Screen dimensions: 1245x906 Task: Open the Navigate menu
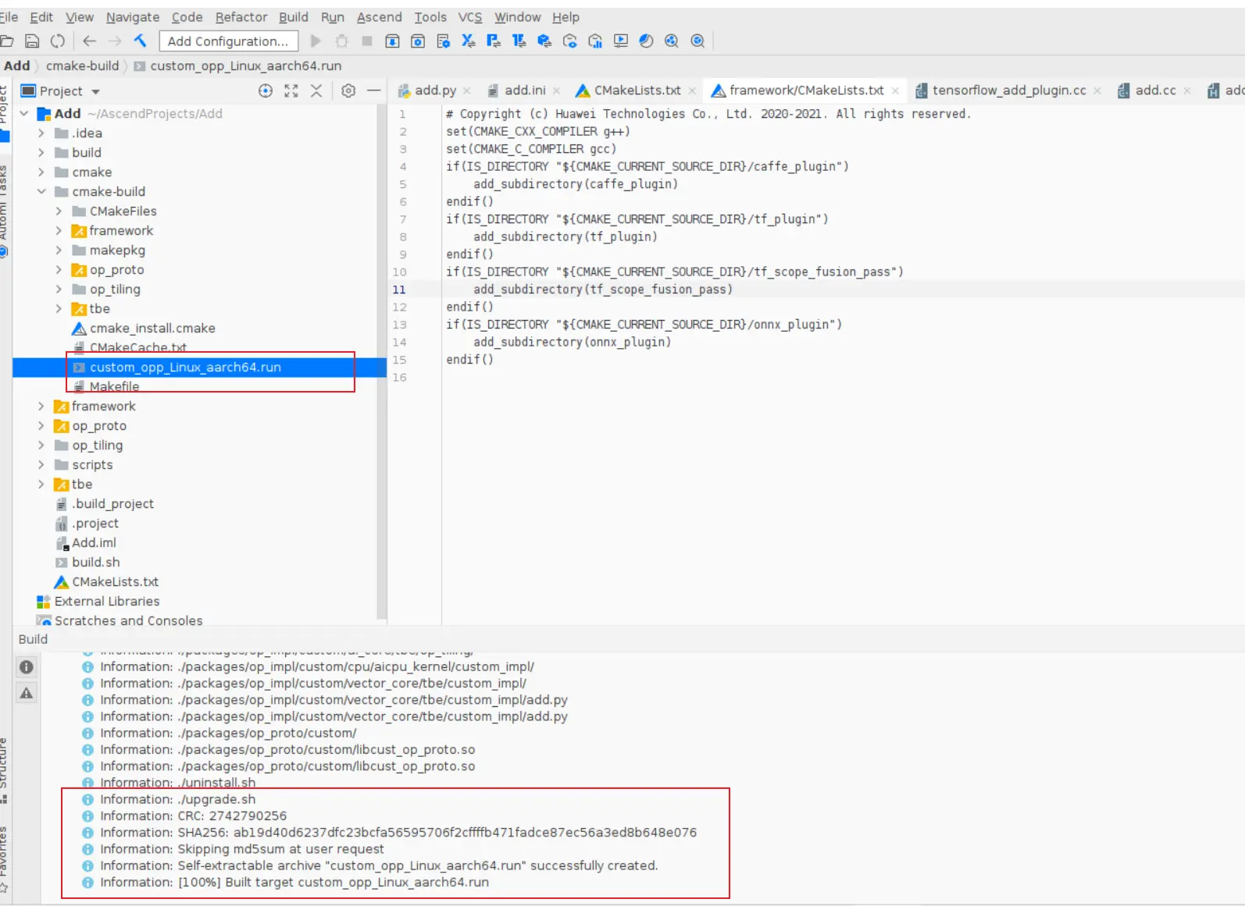[133, 17]
